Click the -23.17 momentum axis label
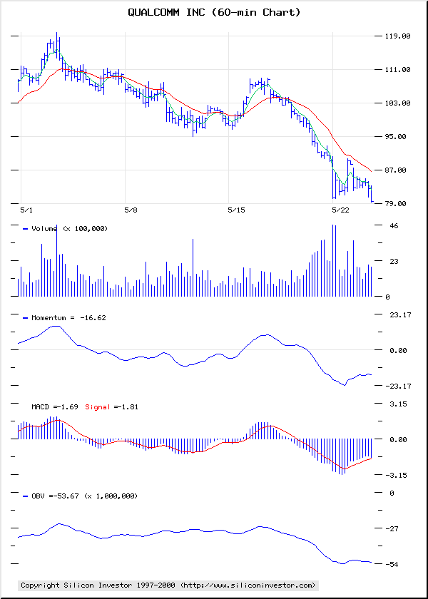 point(398,386)
